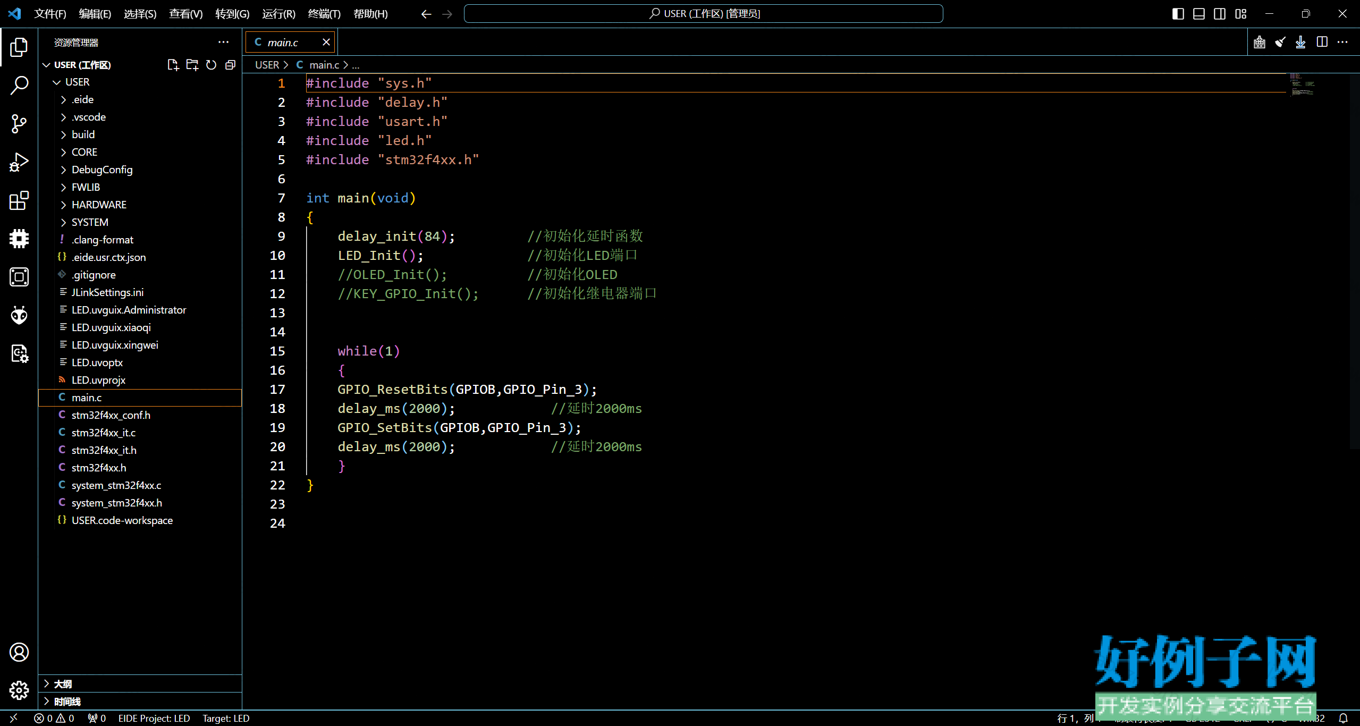Open the 查看(V) menu
Image resolution: width=1360 pixels, height=726 pixels.
coord(186,14)
